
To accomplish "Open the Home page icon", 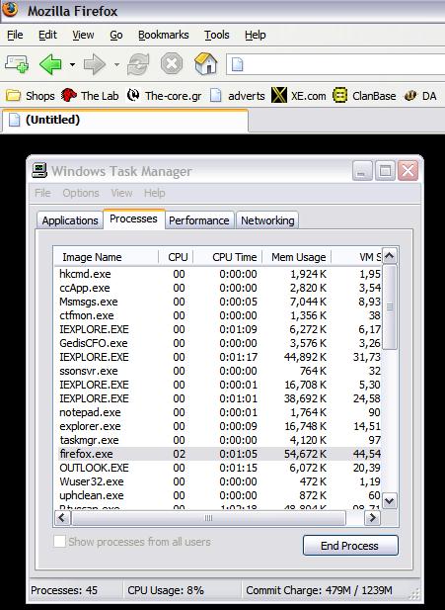I will tap(206, 63).
